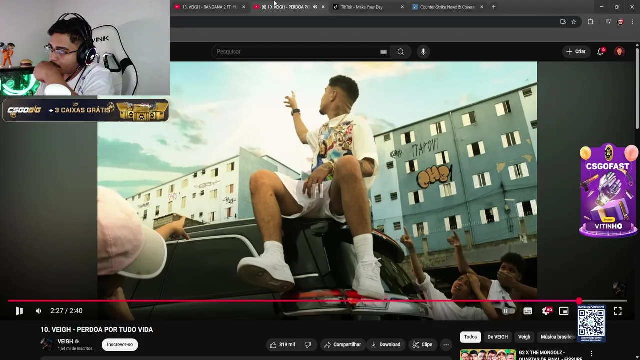This screenshot has height=360, width=640.
Task: Close the active VEIGH - PERDOA tab
Action: 323,7
